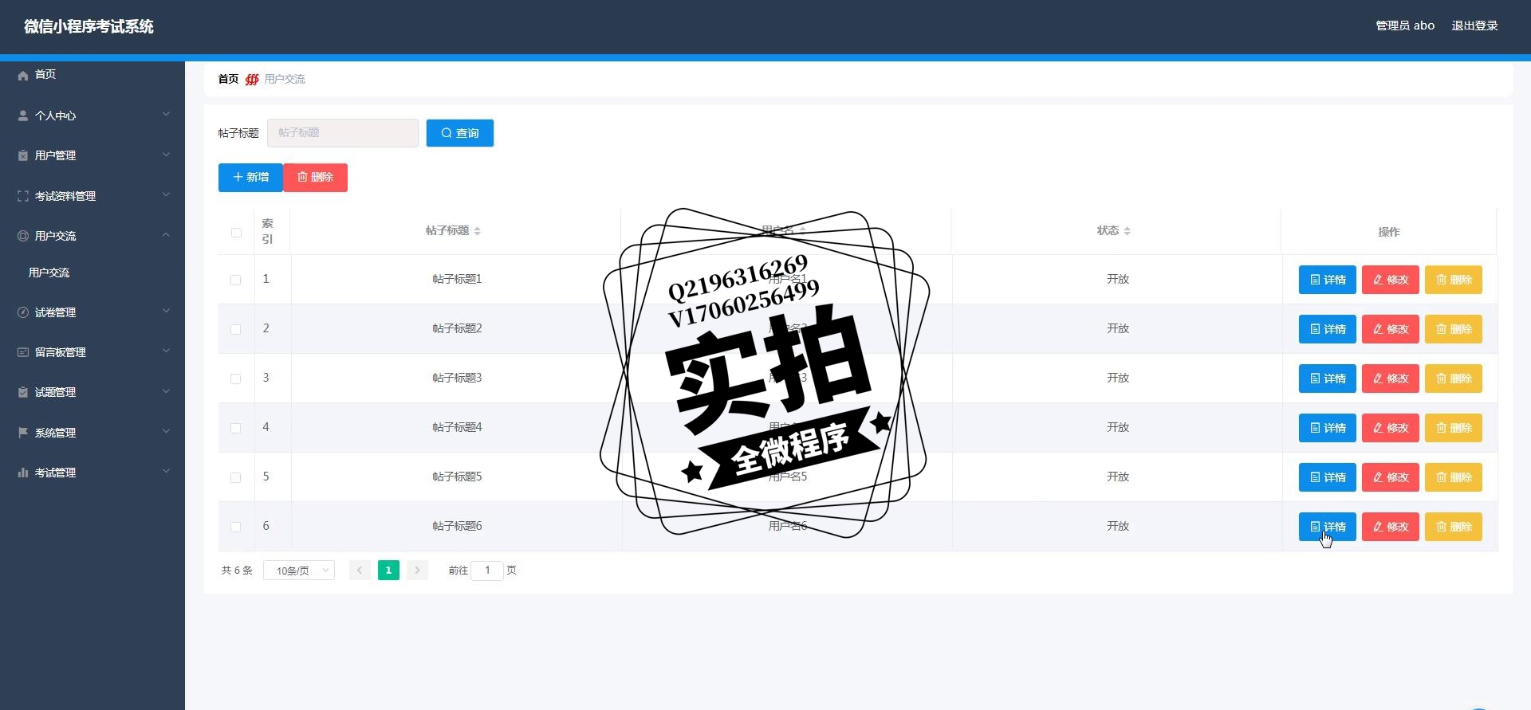
Task: Expand 试题管理 menu chevron
Action: (166, 391)
